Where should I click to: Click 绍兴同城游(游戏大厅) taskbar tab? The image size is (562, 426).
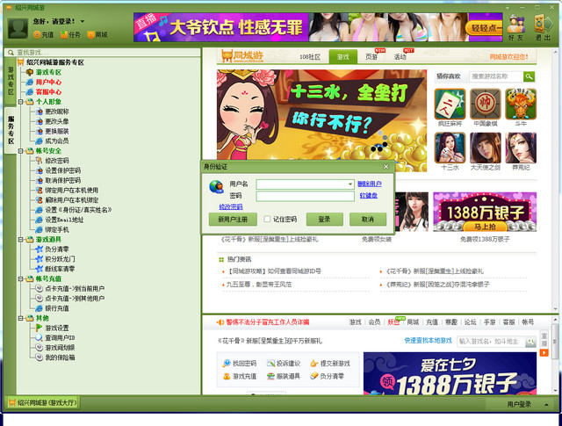[x=43, y=403]
